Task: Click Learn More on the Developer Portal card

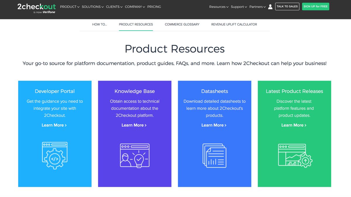Action: [x=54, y=125]
